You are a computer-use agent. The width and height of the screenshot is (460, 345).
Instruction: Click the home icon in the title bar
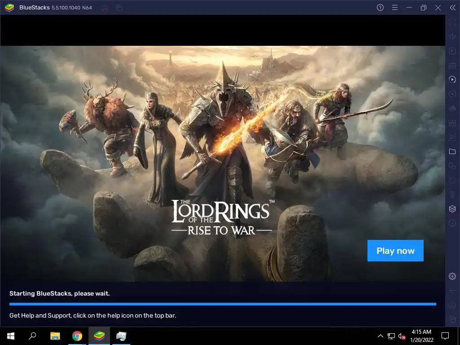click(x=105, y=8)
